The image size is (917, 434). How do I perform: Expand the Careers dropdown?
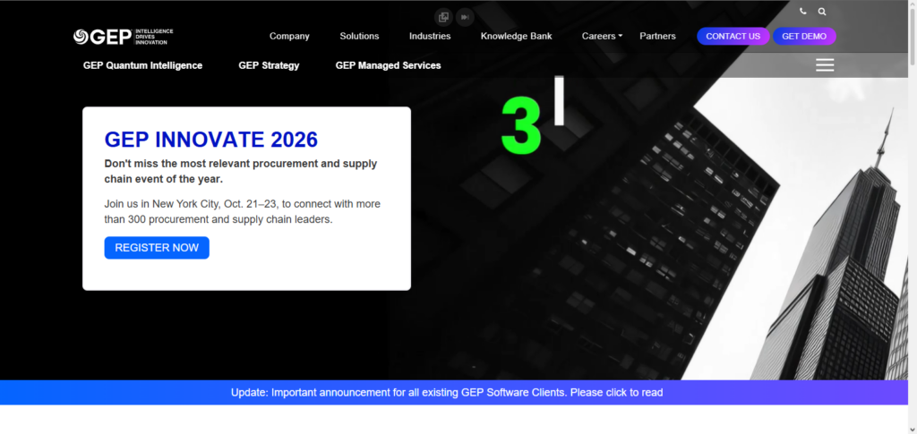(602, 36)
